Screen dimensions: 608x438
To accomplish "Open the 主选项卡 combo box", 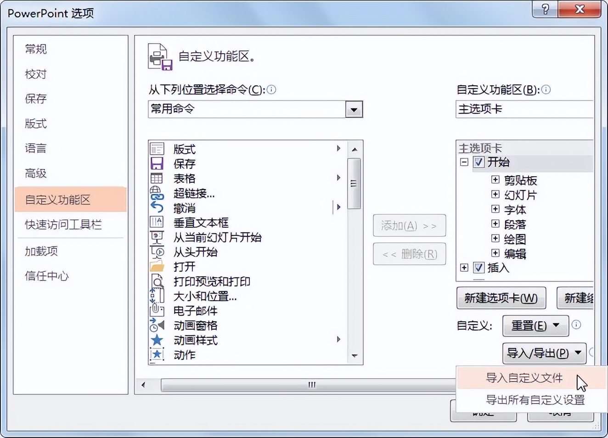I will pos(525,109).
